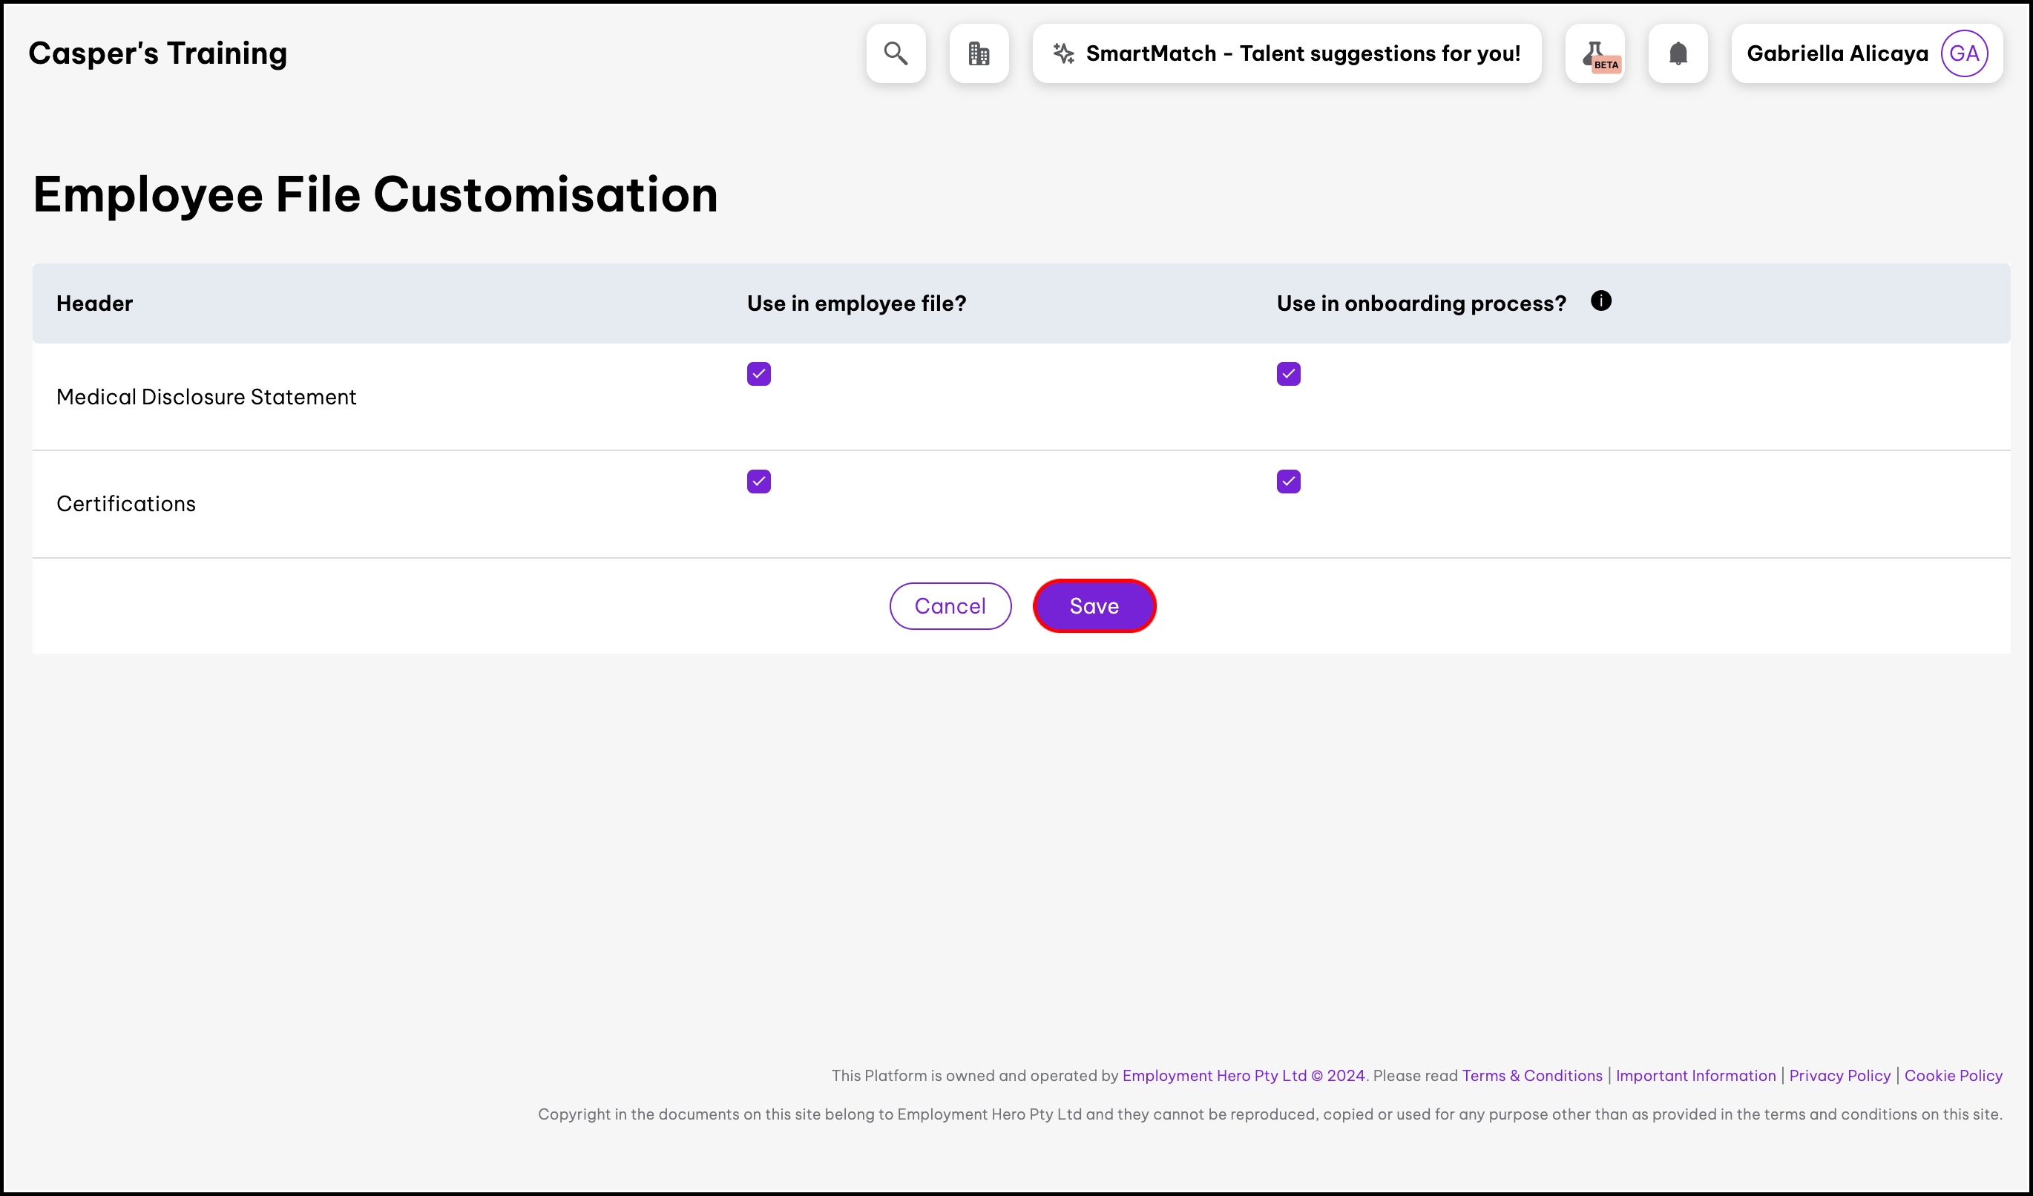The width and height of the screenshot is (2033, 1196).
Task: Toggle Certifications onboarding process checkbox
Action: pyautogui.click(x=1288, y=482)
